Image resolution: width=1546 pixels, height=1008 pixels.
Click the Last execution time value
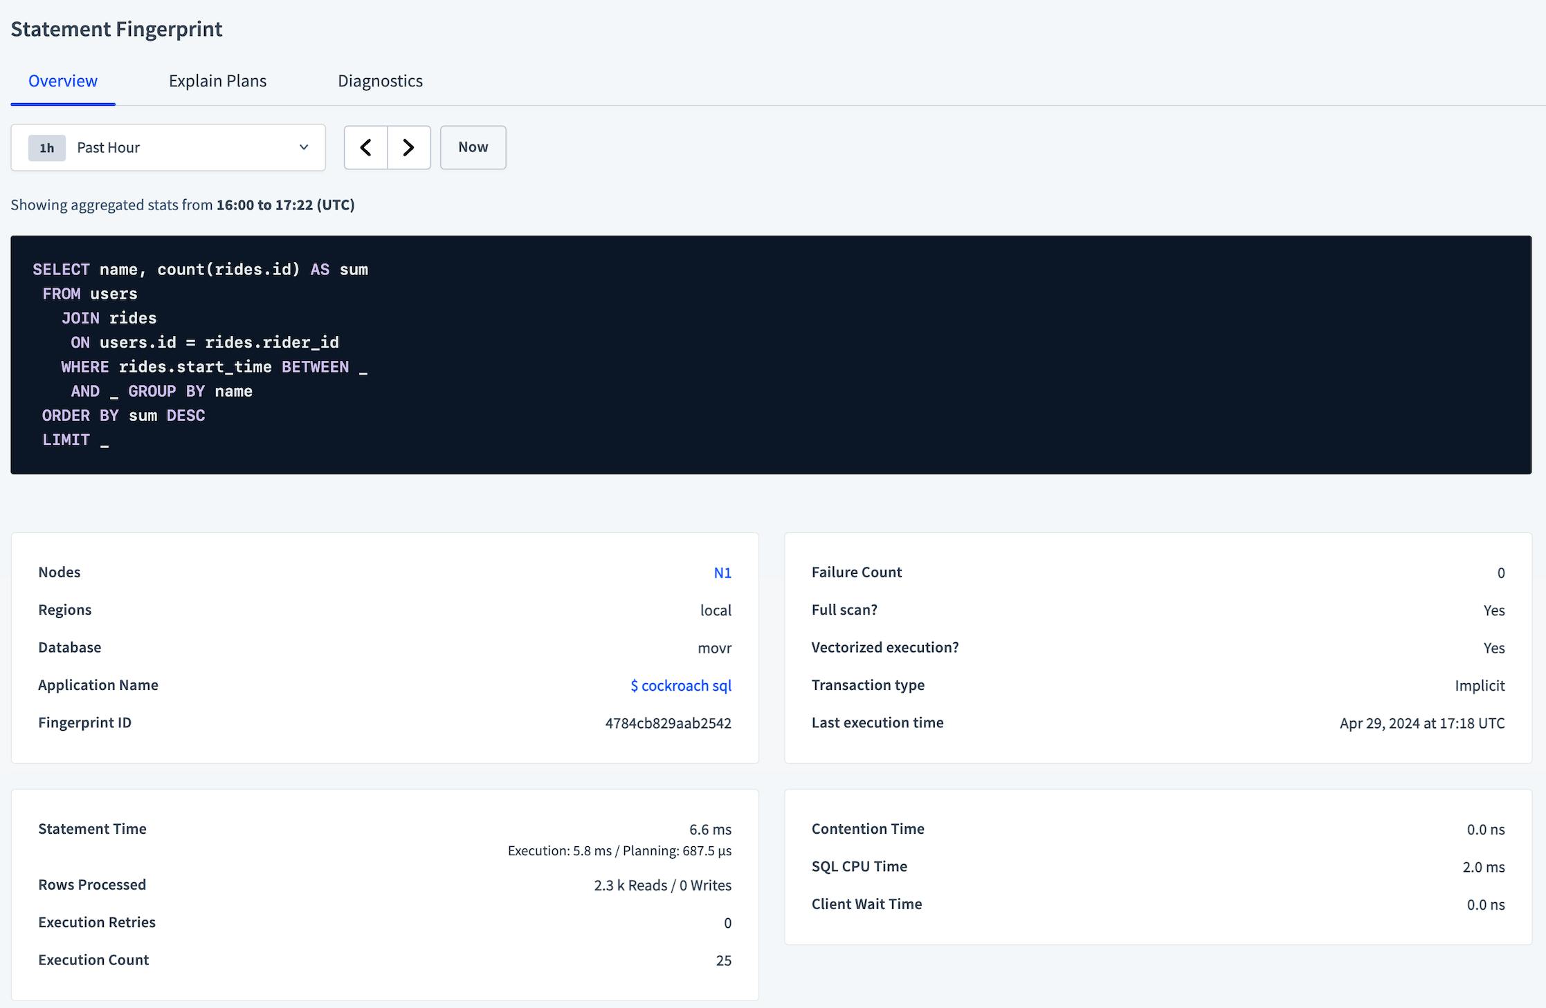click(1421, 722)
